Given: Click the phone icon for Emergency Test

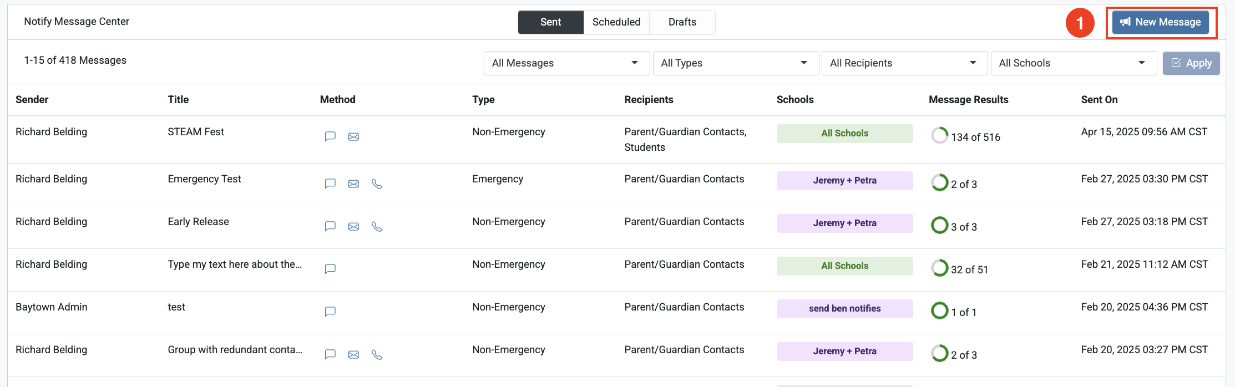Looking at the screenshot, I should coord(377,184).
